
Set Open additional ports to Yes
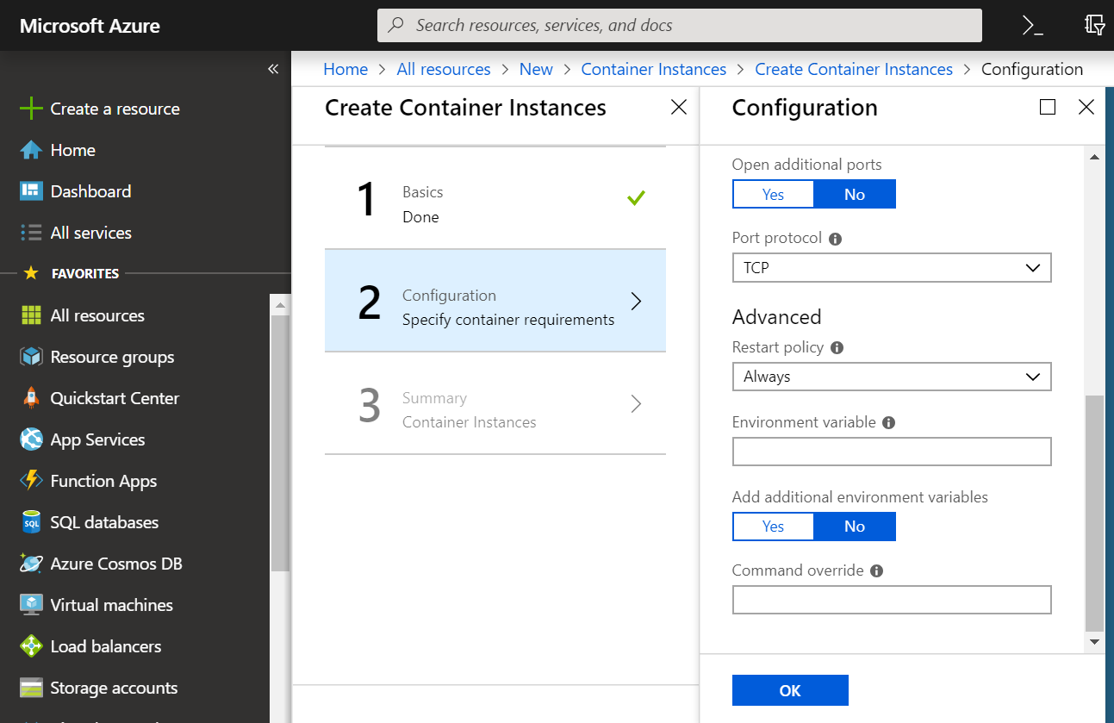773,194
